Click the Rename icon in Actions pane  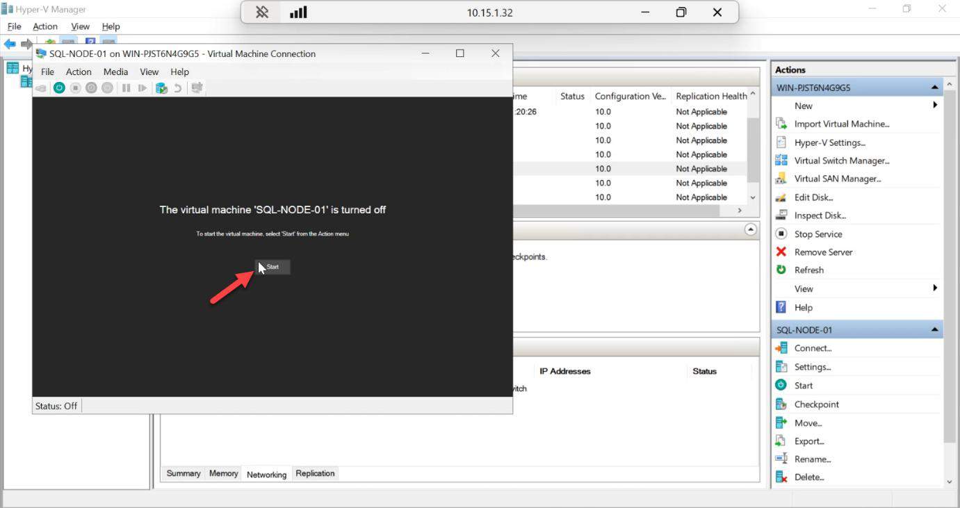[x=781, y=459]
